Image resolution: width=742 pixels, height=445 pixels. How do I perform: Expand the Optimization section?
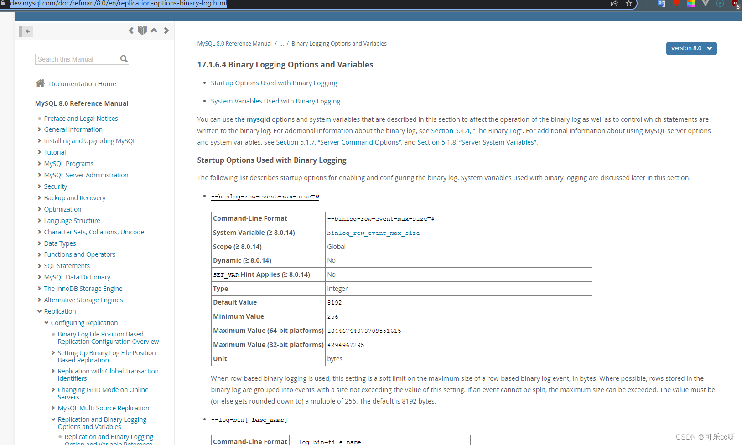point(40,209)
